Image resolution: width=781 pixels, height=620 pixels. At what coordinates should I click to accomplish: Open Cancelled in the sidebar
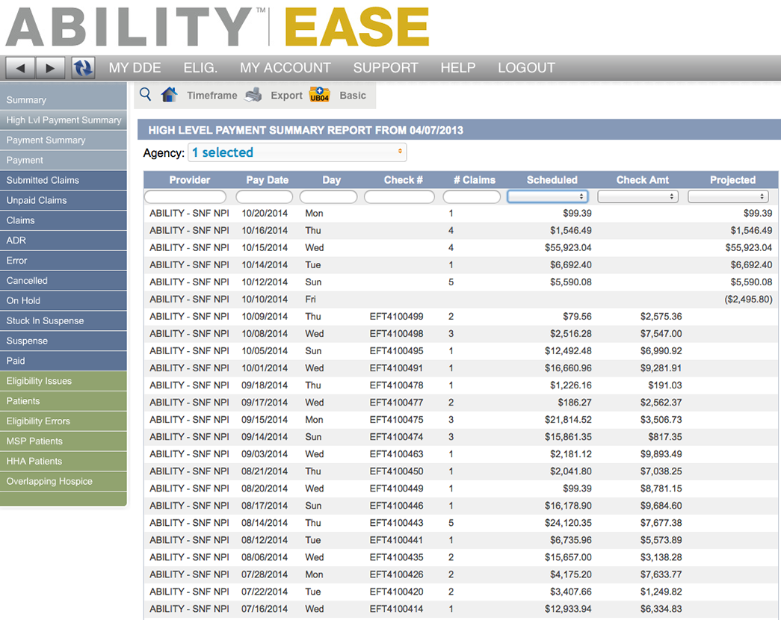pos(64,280)
